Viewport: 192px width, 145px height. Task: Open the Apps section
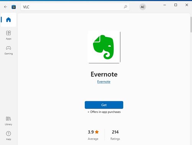tap(8, 35)
